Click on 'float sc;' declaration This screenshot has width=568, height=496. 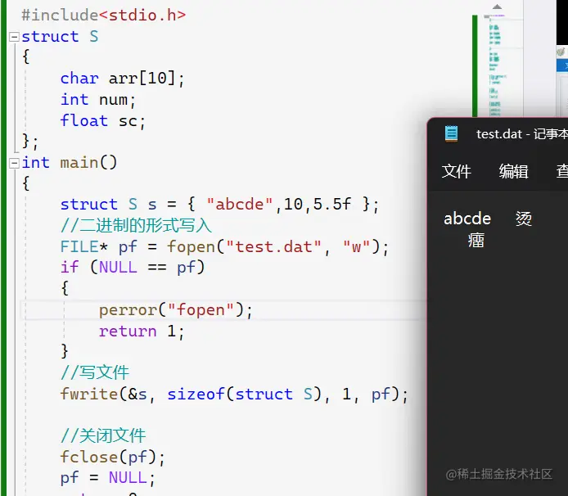tap(102, 120)
